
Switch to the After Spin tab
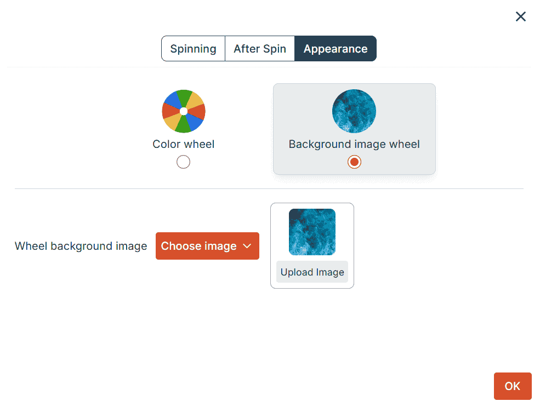pyautogui.click(x=259, y=48)
